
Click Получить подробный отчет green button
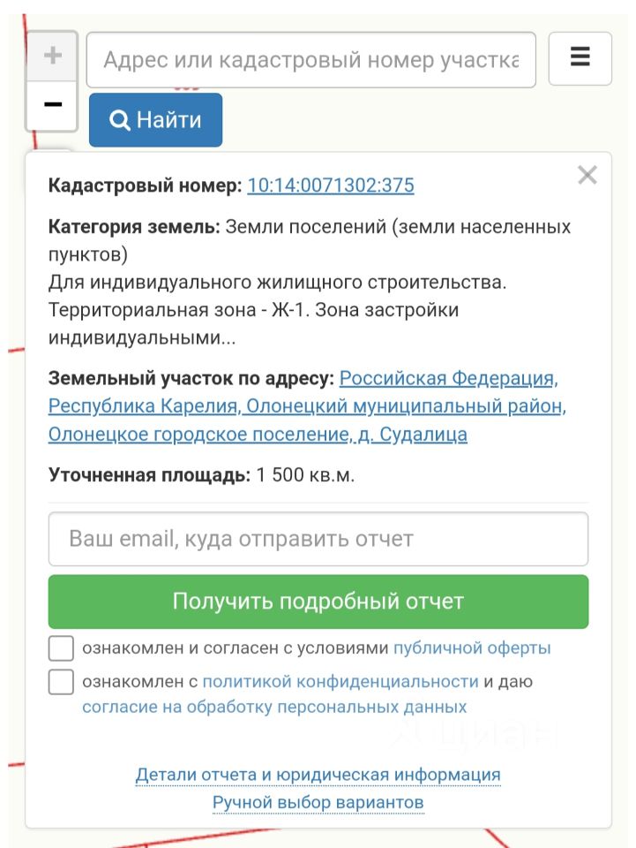click(x=318, y=602)
